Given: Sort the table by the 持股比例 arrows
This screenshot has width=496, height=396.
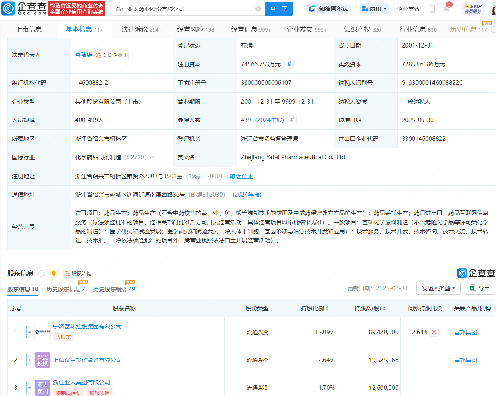Looking at the screenshot, I should tap(327, 308).
